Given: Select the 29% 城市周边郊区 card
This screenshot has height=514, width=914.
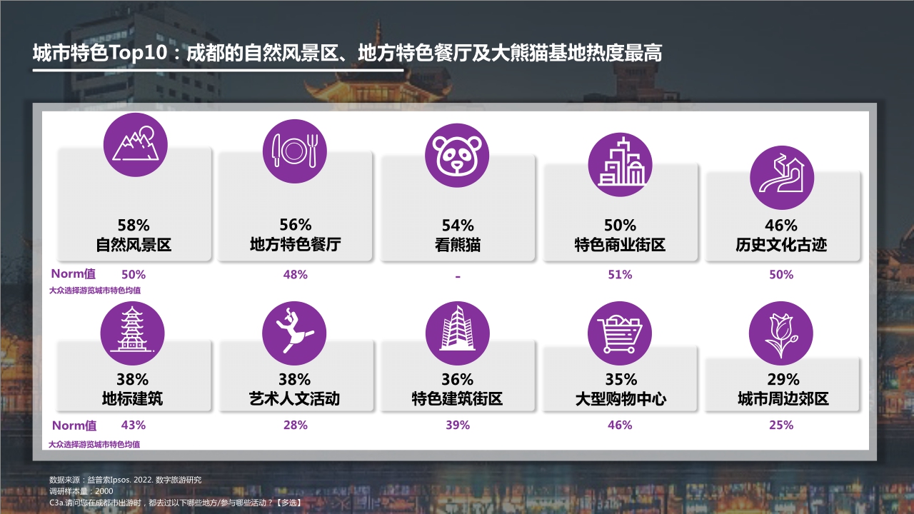Looking at the screenshot, I should click(x=783, y=385).
